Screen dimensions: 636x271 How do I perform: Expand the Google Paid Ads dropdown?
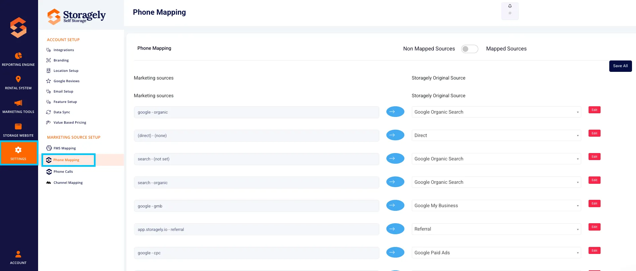click(496, 253)
